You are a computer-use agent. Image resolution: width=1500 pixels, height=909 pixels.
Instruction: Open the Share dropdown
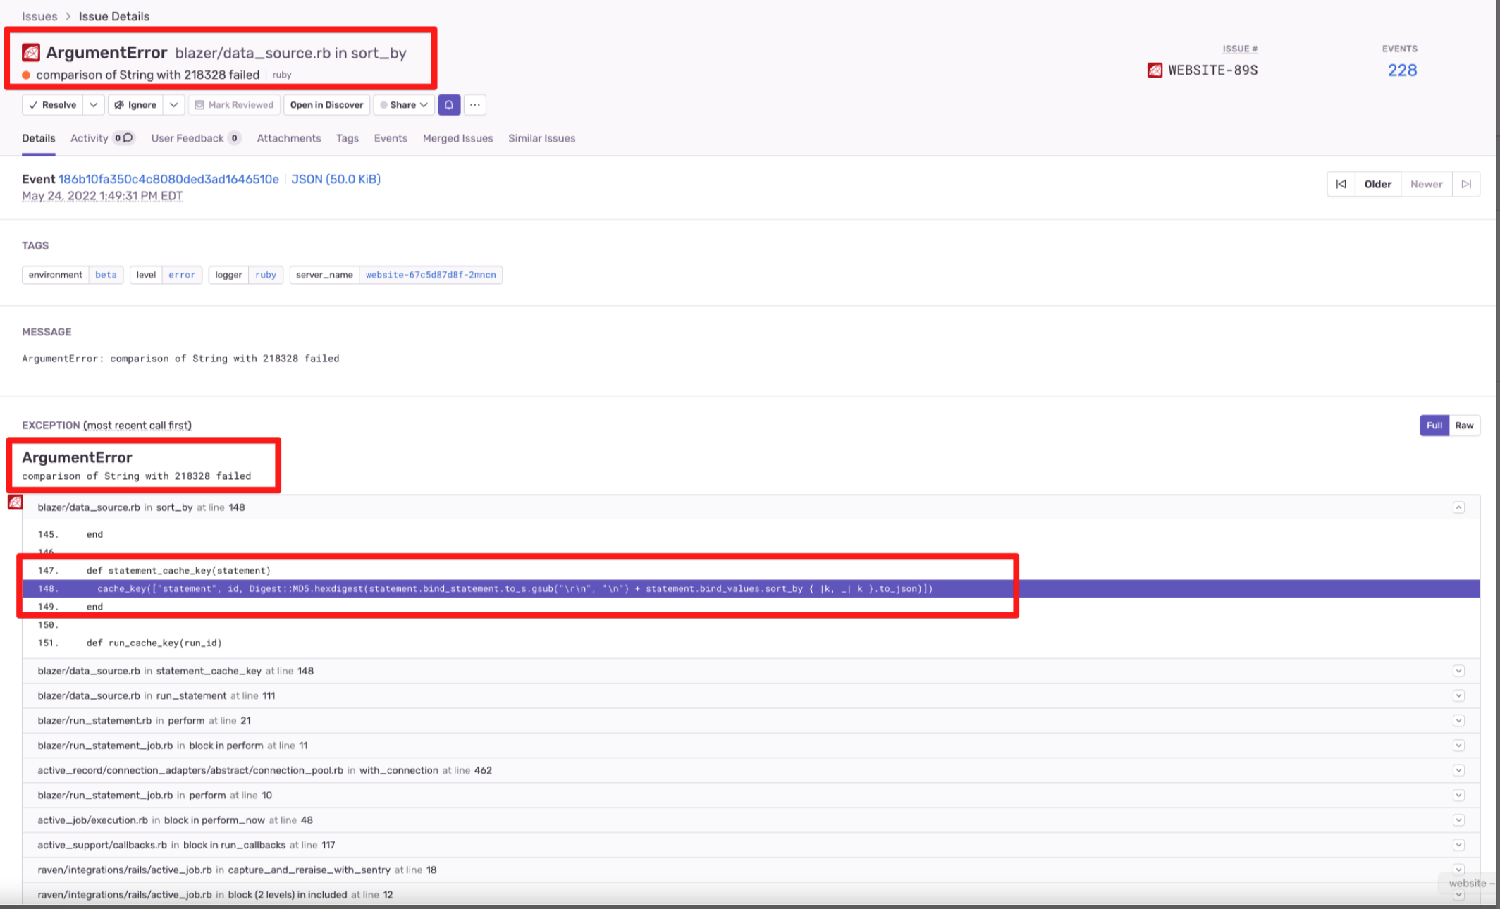pos(404,104)
